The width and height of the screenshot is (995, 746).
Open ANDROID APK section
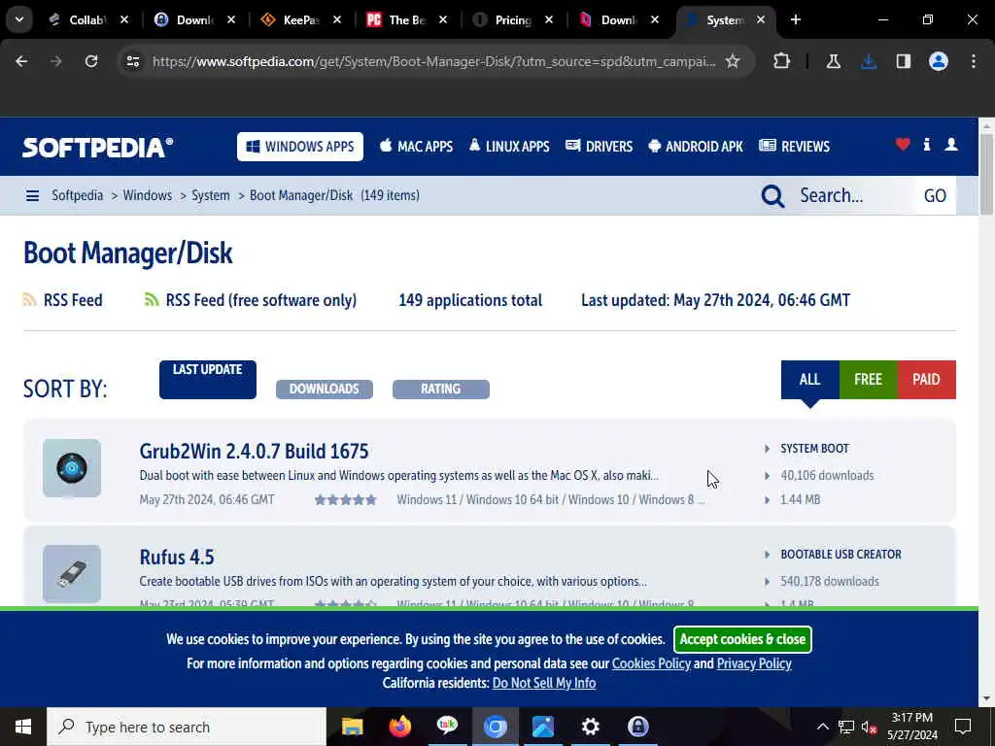click(x=696, y=147)
